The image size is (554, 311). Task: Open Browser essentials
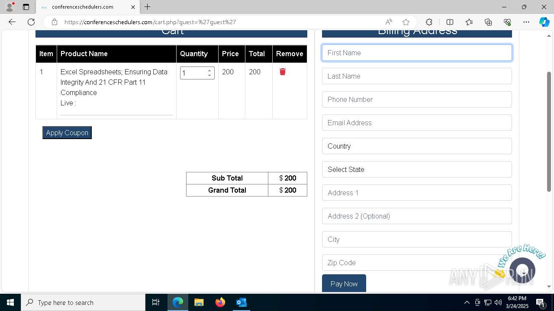pos(507,22)
